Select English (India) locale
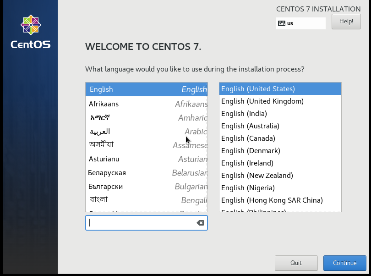Viewport: 371px width, 276px height. (280, 114)
